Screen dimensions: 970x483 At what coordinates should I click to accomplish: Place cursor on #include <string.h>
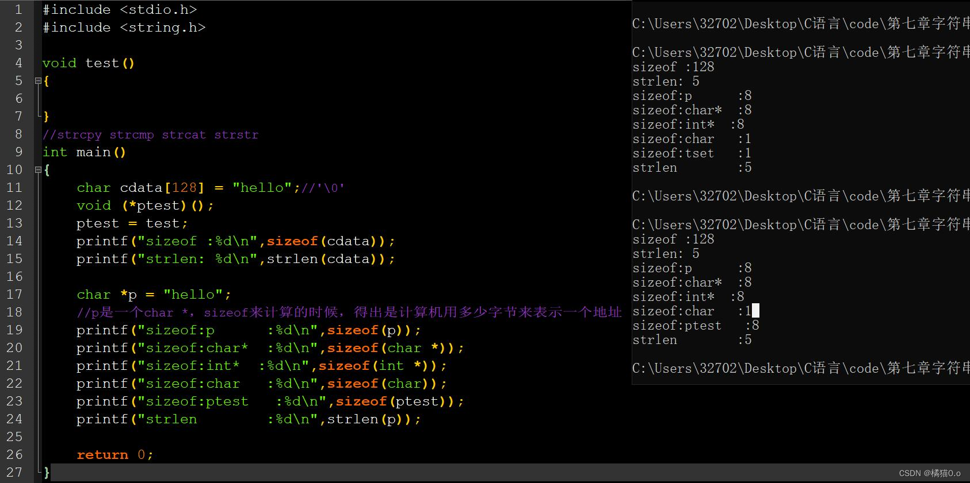[124, 28]
